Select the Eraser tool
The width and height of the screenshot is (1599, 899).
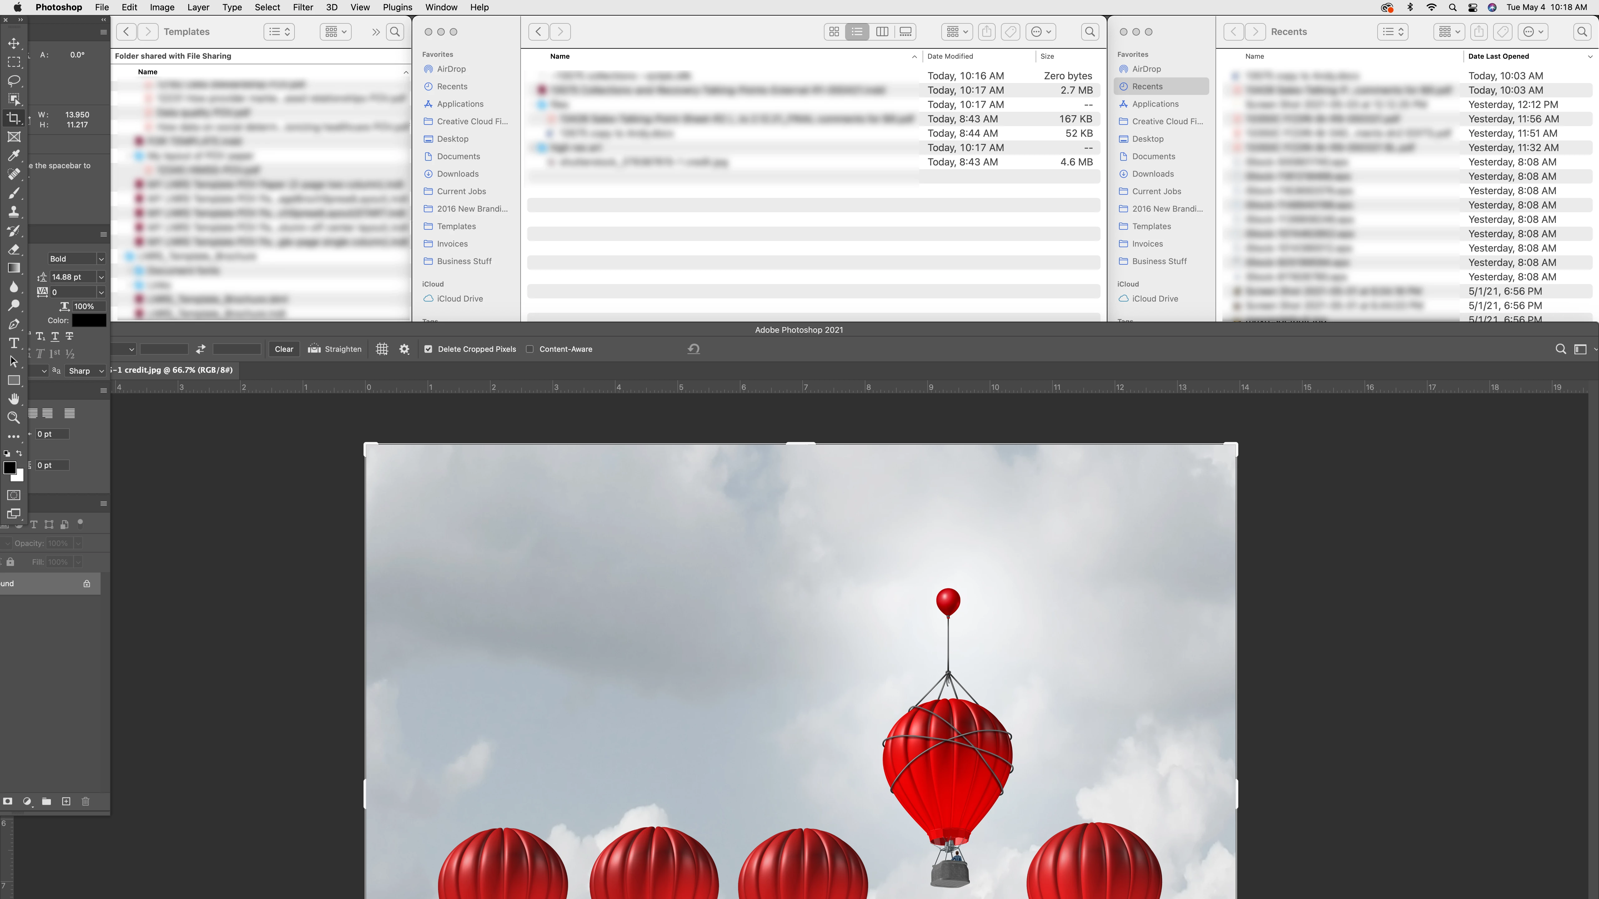[14, 249]
